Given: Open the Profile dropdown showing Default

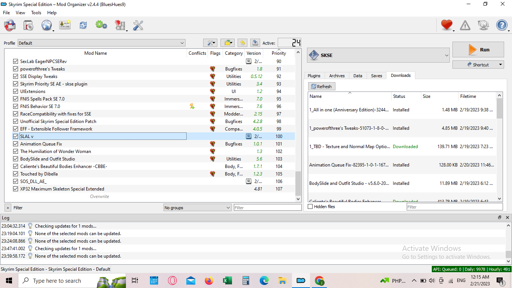Looking at the screenshot, I should pos(102,43).
